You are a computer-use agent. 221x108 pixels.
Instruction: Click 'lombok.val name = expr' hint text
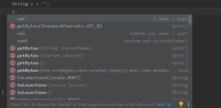coord(159,34)
